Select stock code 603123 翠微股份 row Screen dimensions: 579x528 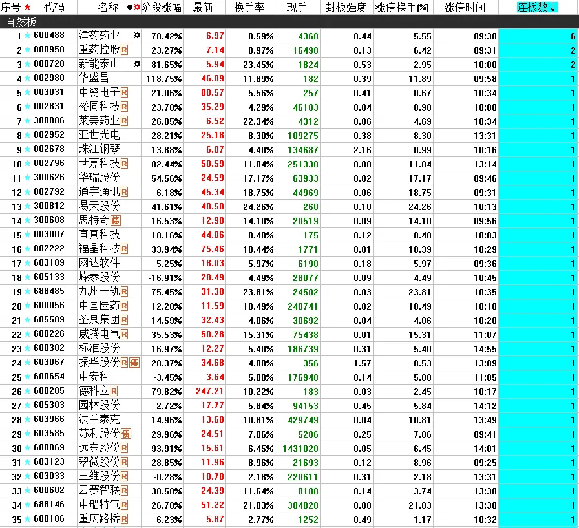49,462
